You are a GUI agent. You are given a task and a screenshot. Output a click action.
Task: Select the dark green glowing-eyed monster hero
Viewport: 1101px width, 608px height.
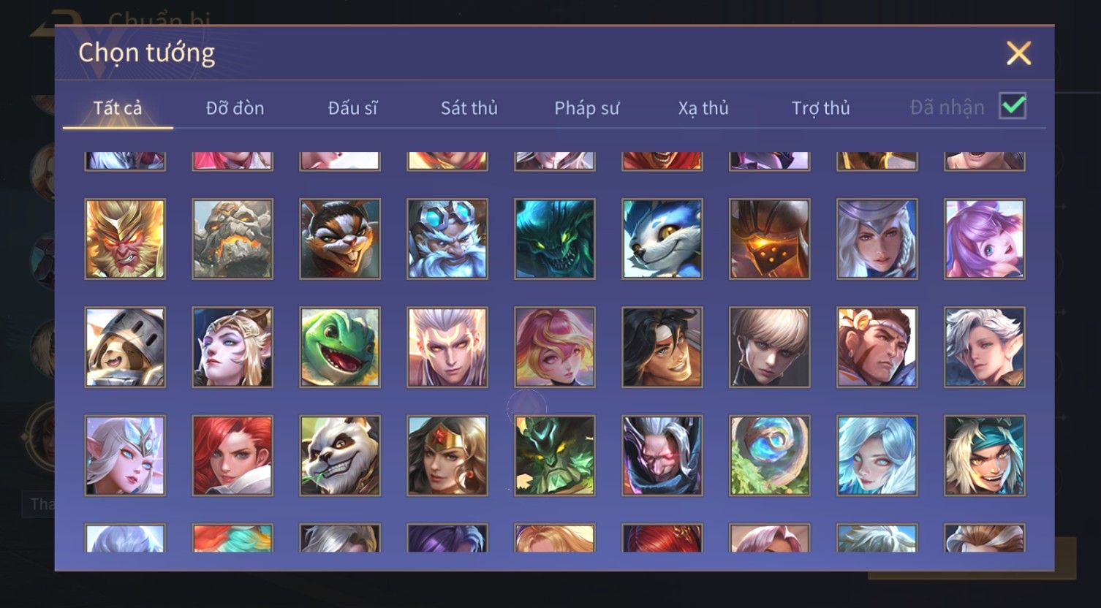(555, 239)
